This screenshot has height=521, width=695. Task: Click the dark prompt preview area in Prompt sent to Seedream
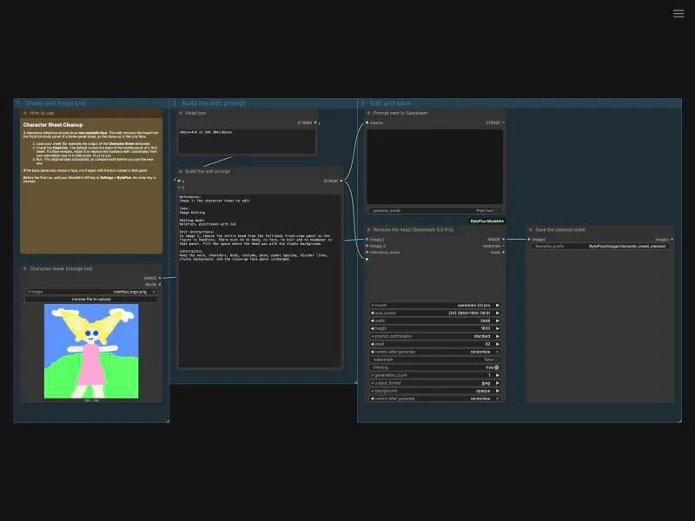point(435,167)
